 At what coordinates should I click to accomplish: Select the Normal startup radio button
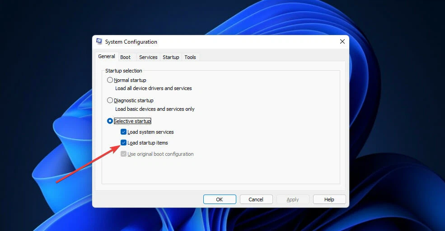coord(110,80)
